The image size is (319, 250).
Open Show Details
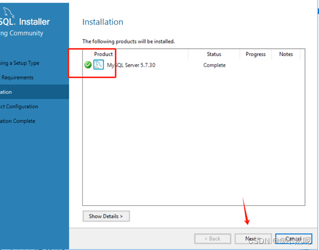[x=106, y=216]
